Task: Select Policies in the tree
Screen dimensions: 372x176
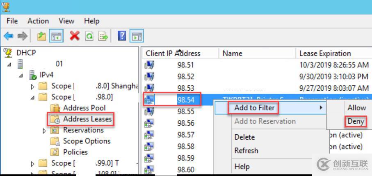Action: (x=75, y=152)
